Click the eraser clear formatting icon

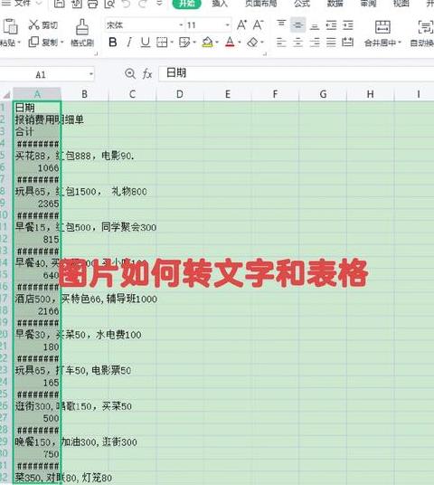coord(253,42)
